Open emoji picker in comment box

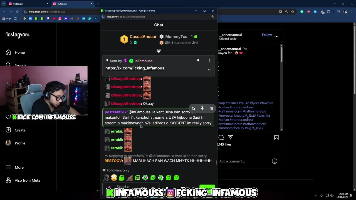[x=275, y=161]
